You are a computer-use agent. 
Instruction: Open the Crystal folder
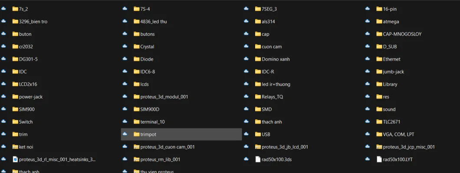tap(147, 46)
